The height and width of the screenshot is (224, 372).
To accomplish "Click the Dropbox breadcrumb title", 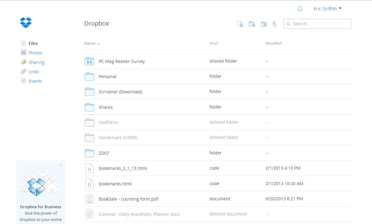I will click(x=97, y=23).
